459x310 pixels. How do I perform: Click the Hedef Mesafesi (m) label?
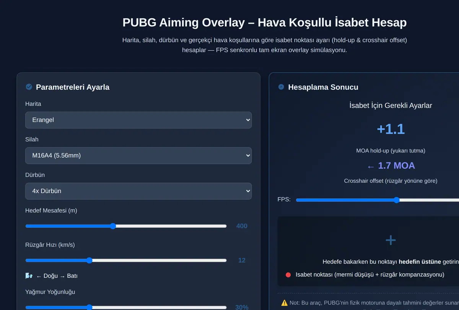[x=51, y=211]
